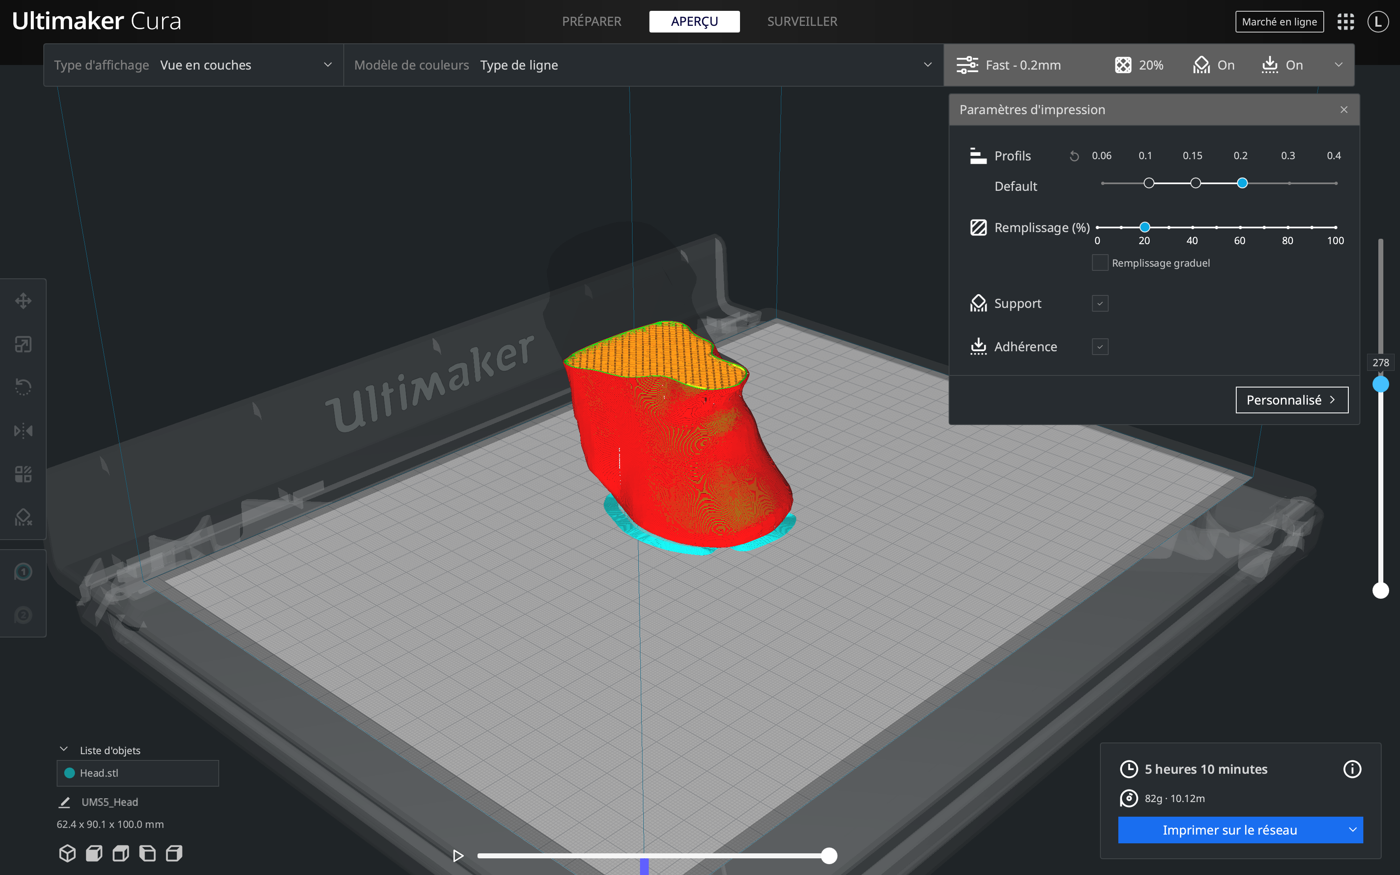The image size is (1400, 875).
Task: Switch to the SURVEILLER stage
Action: pyautogui.click(x=802, y=21)
